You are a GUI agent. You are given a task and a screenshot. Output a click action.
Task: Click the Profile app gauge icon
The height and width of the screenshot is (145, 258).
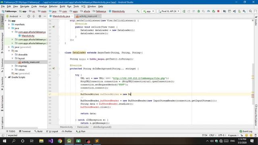coord(208,11)
